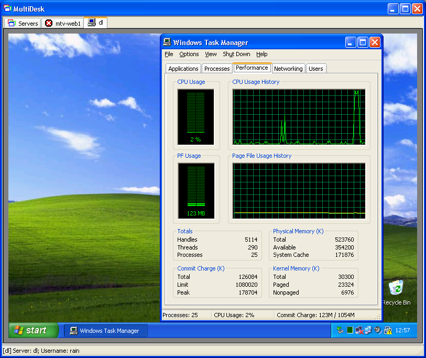Click the connected network computers tray icon
The width and height of the screenshot is (426, 358).
click(x=368, y=330)
